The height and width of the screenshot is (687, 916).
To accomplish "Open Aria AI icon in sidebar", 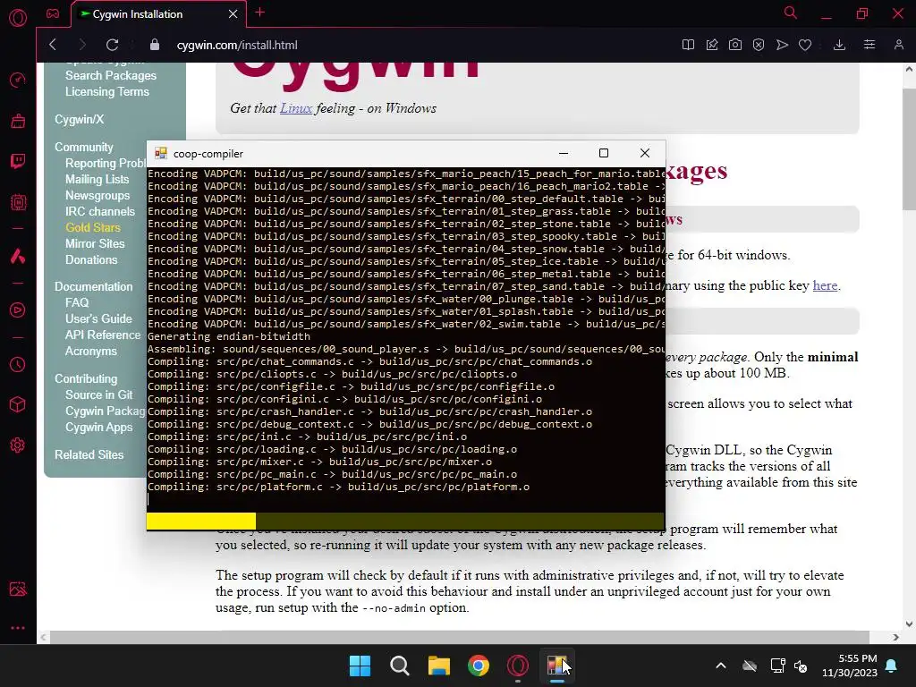I will point(18,256).
